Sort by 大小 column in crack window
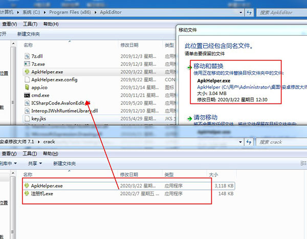Image resolution: width=307 pixels, height=239 pixels. click(x=213, y=175)
